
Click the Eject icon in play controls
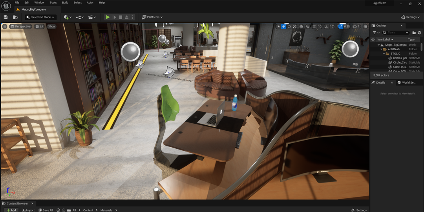click(x=126, y=17)
